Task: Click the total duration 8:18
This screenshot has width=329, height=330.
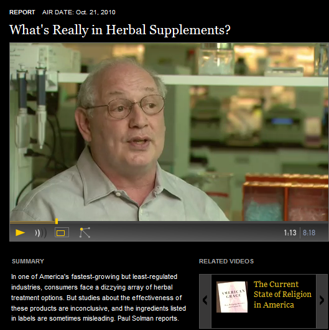Action: click(x=309, y=233)
